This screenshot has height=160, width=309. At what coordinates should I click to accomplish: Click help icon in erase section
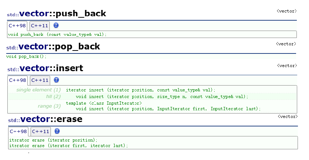coord(57,131)
